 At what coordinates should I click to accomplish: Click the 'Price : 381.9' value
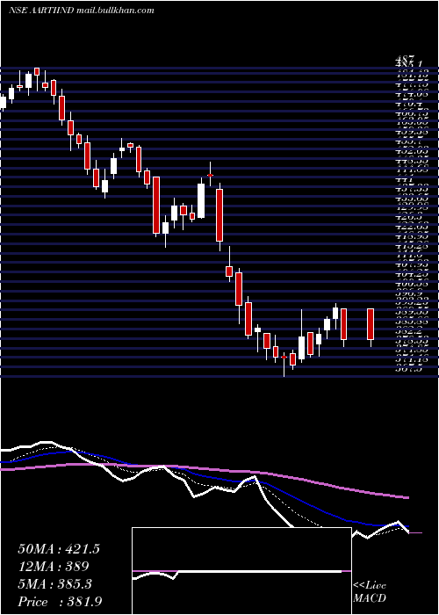pos(61,602)
